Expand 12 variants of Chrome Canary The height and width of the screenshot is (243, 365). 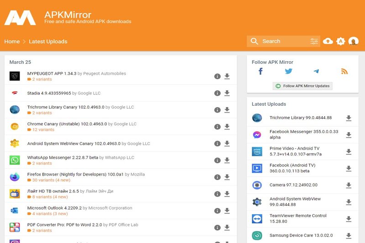(x=43, y=130)
